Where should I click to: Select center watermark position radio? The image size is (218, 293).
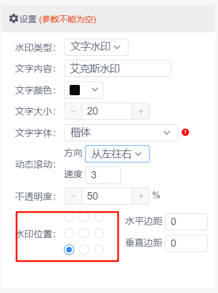click(84, 233)
